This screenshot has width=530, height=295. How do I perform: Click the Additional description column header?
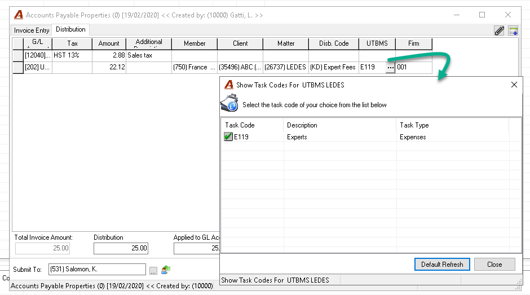[149, 43]
